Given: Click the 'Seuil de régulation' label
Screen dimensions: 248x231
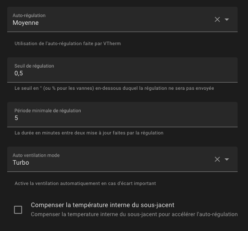Looking at the screenshot, I should tap(34, 66).
